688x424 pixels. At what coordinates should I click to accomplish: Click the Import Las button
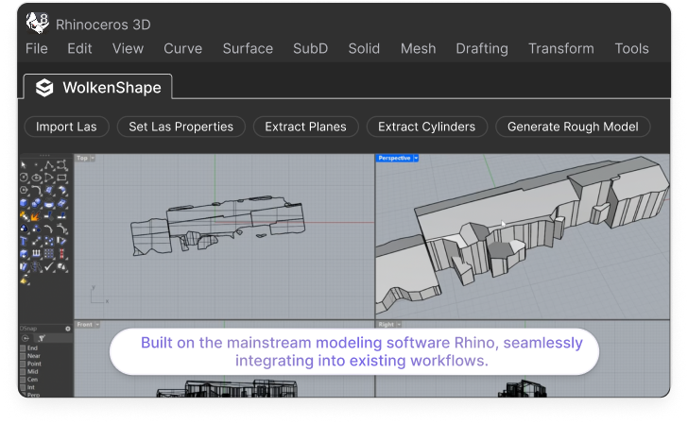tap(66, 127)
